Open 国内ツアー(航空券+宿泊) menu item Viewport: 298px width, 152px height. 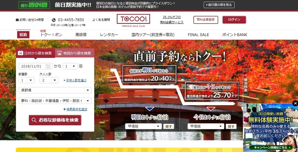[153, 35]
